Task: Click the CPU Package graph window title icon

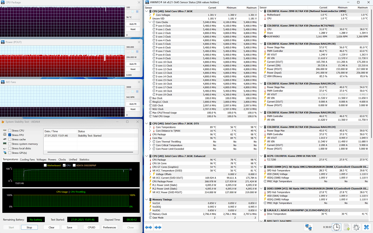Action: coord(3,2)
